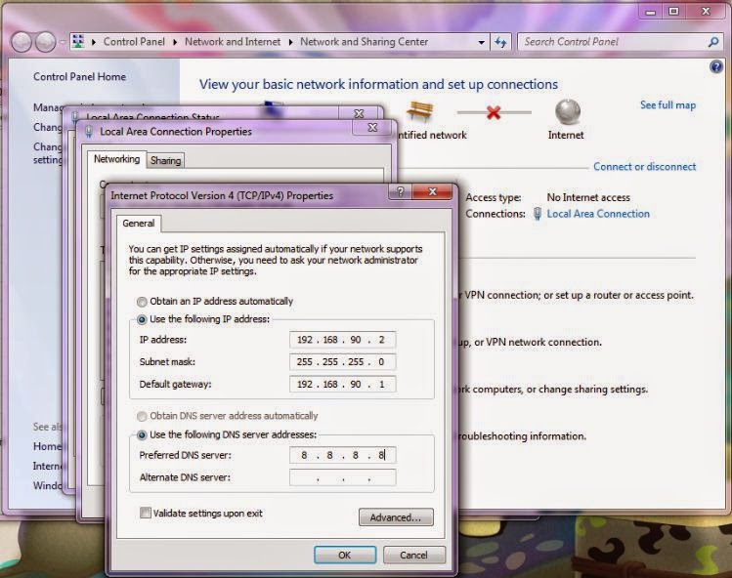Click the 'Preferred DNS server:' label
The width and height of the screenshot is (732, 578).
[186, 455]
